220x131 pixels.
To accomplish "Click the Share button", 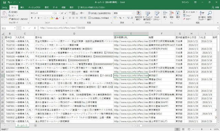I will point(216,7).
